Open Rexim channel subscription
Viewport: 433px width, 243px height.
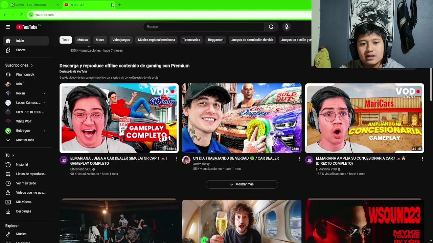click(26, 93)
